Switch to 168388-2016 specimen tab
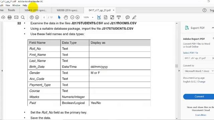This screenshot has height=120, width=214. coord(68,10)
